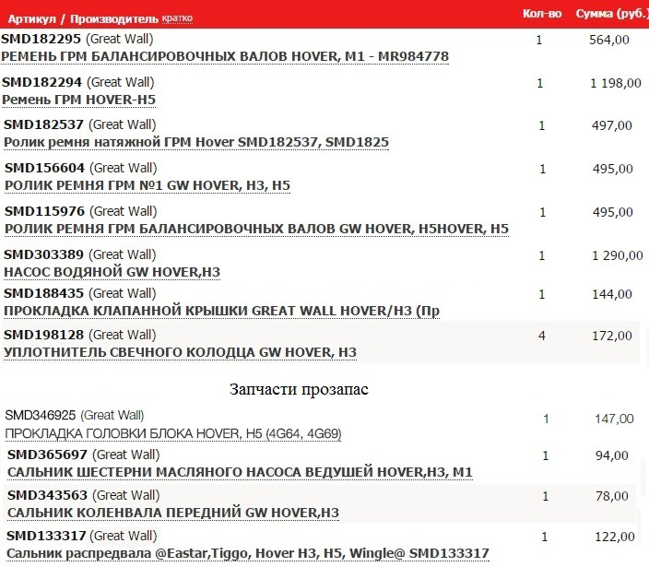Click the price 122,00

tap(615, 537)
